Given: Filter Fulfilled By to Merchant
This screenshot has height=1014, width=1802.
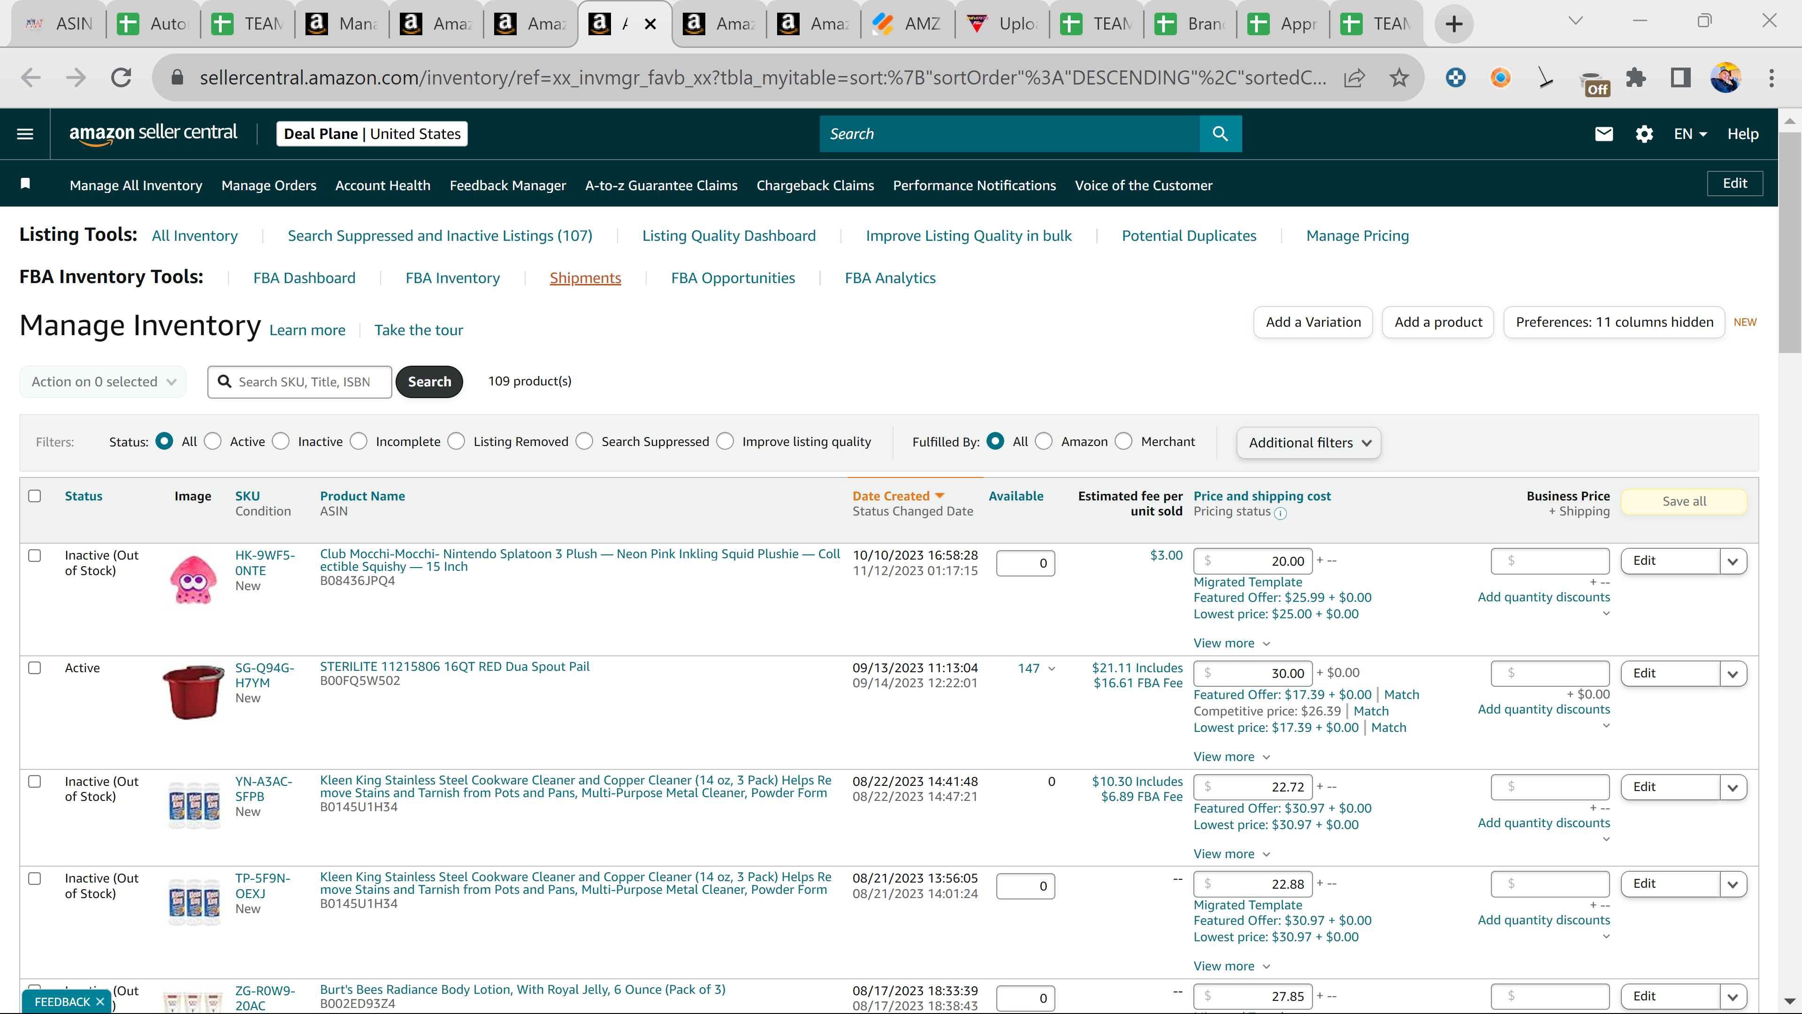Looking at the screenshot, I should coord(1123,441).
